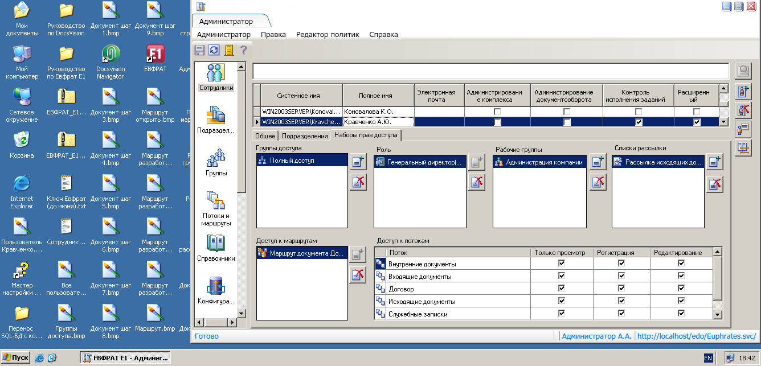This screenshot has height=366, width=761.
Task: Toggle Администрирование комплекса for Коновалова К.О.
Action: pos(498,112)
